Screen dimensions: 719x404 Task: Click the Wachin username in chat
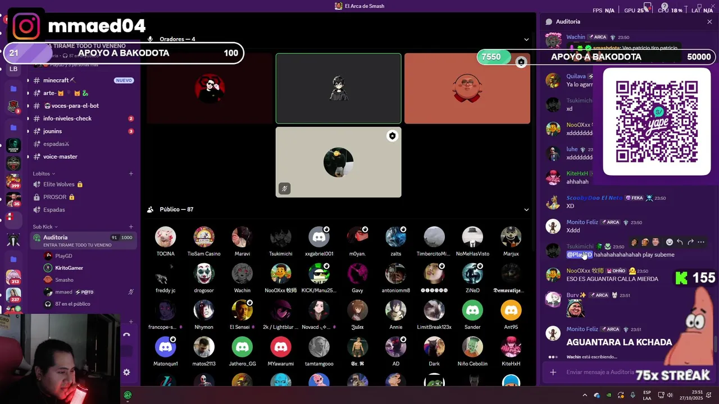[x=576, y=37]
